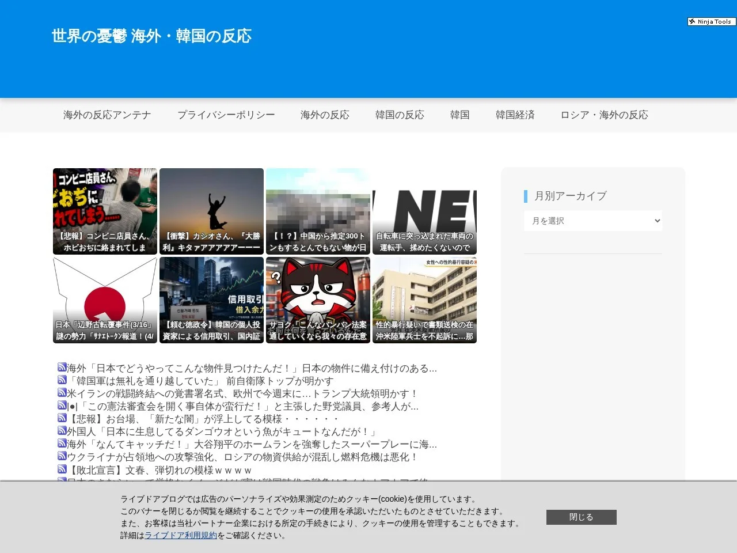Click RSS icon beside 【悲報】お台場 headline
The width and height of the screenshot is (737, 553).
point(62,418)
